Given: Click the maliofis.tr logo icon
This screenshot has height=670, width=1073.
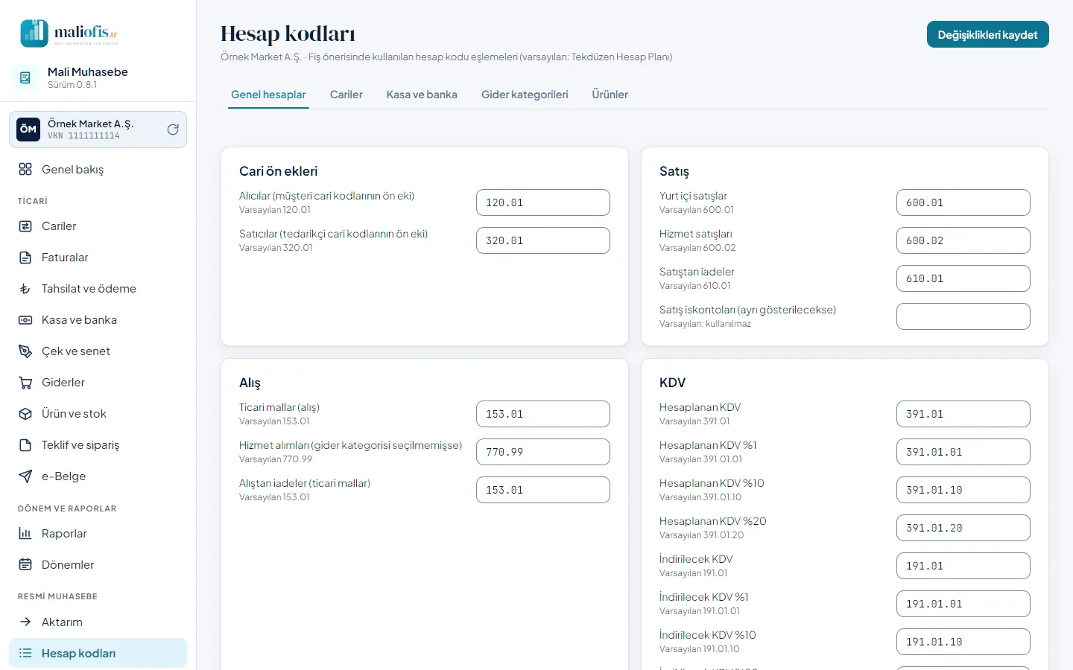Looking at the screenshot, I should 34,33.
